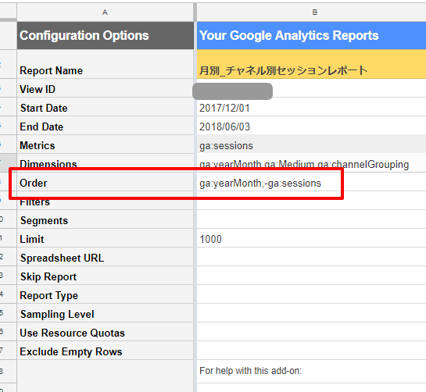Click the empty Sampling Level value cell
426x392 pixels.
(311, 313)
